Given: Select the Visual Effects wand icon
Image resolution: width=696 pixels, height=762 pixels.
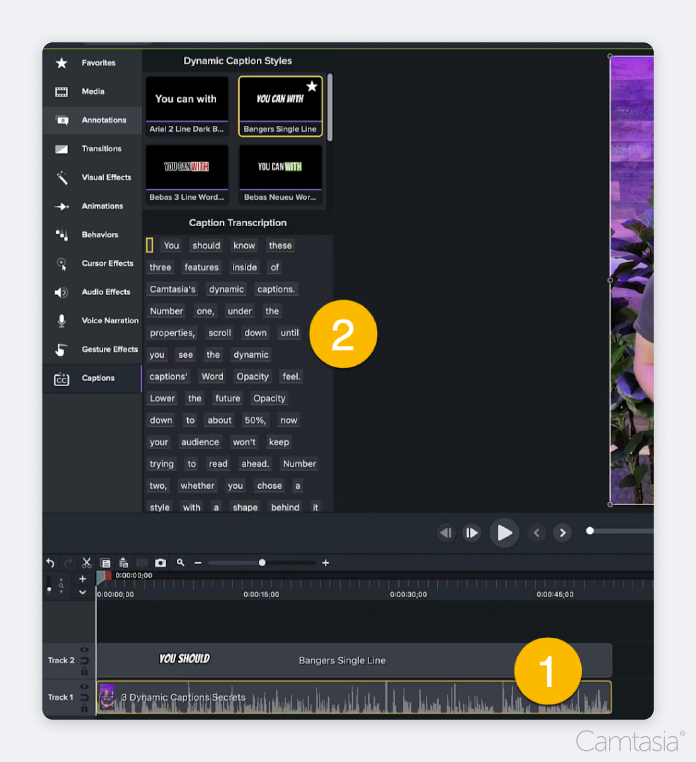Looking at the screenshot, I should [x=62, y=178].
